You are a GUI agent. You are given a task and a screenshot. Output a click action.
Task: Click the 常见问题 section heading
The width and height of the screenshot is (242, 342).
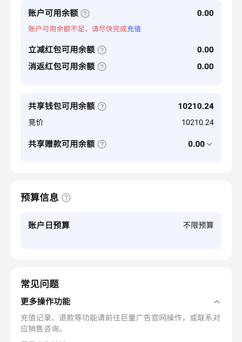coord(40,284)
